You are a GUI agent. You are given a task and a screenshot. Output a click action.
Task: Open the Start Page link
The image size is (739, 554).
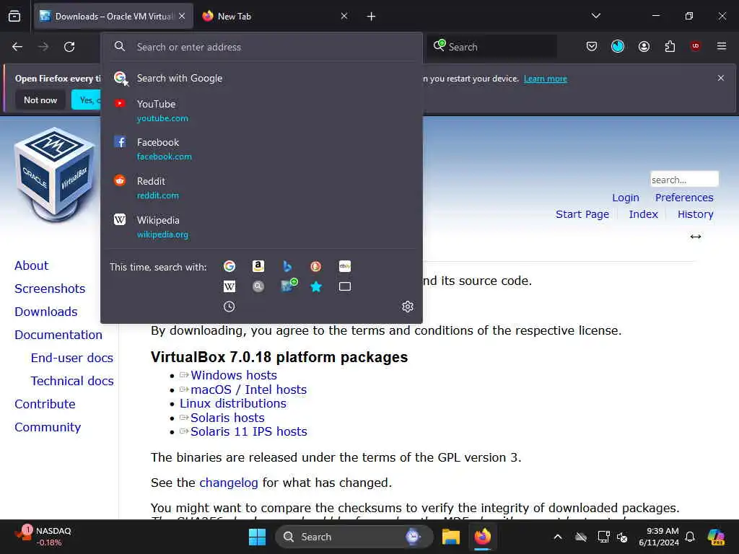tap(582, 214)
